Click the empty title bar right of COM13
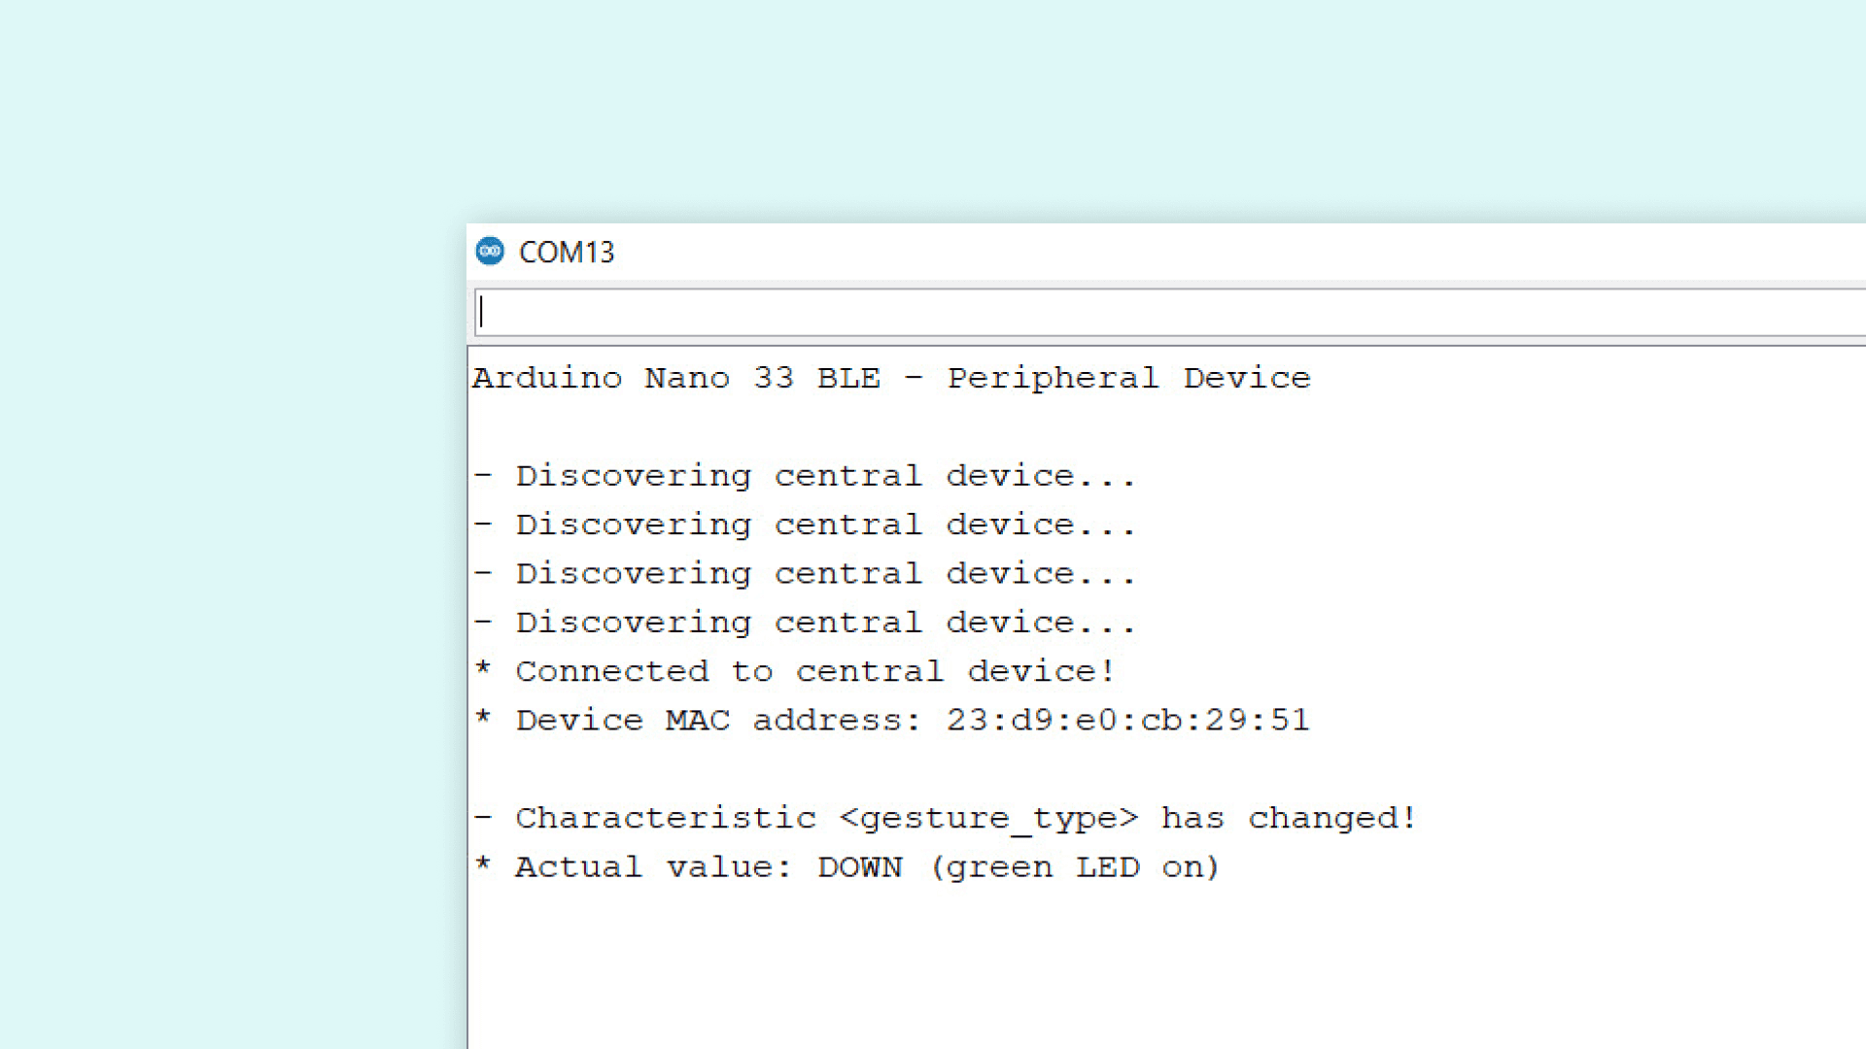This screenshot has height=1049, width=1866. (1166, 253)
